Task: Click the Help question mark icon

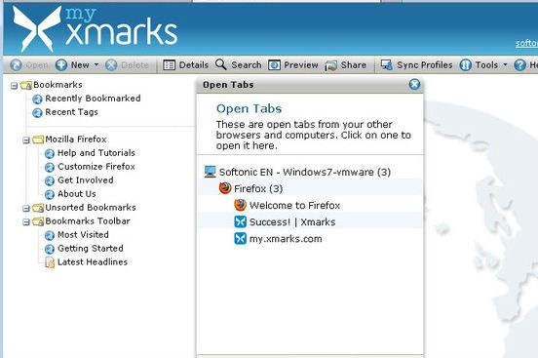Action: pyautogui.click(x=520, y=65)
